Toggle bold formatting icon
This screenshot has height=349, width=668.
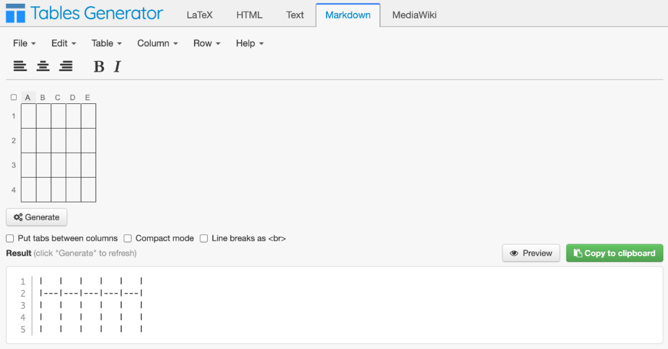tap(98, 67)
